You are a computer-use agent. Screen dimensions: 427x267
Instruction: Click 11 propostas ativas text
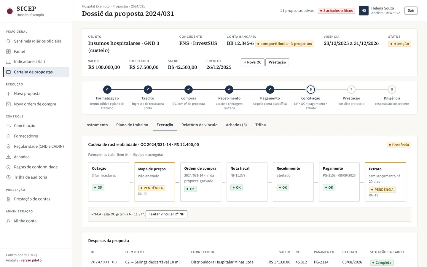(297, 11)
